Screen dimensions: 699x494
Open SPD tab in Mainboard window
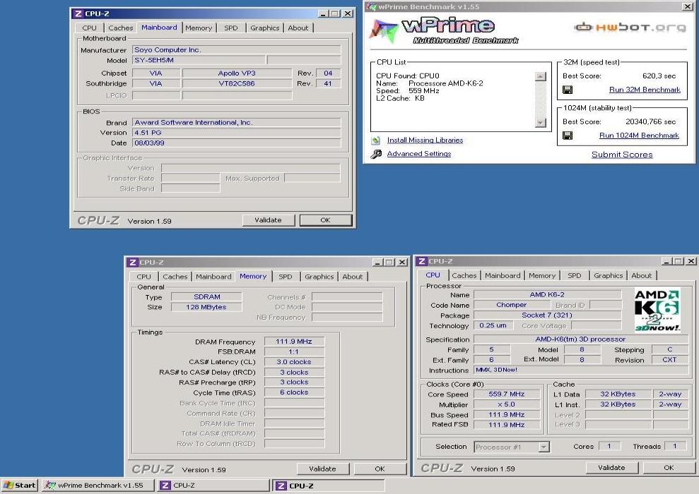click(x=231, y=28)
